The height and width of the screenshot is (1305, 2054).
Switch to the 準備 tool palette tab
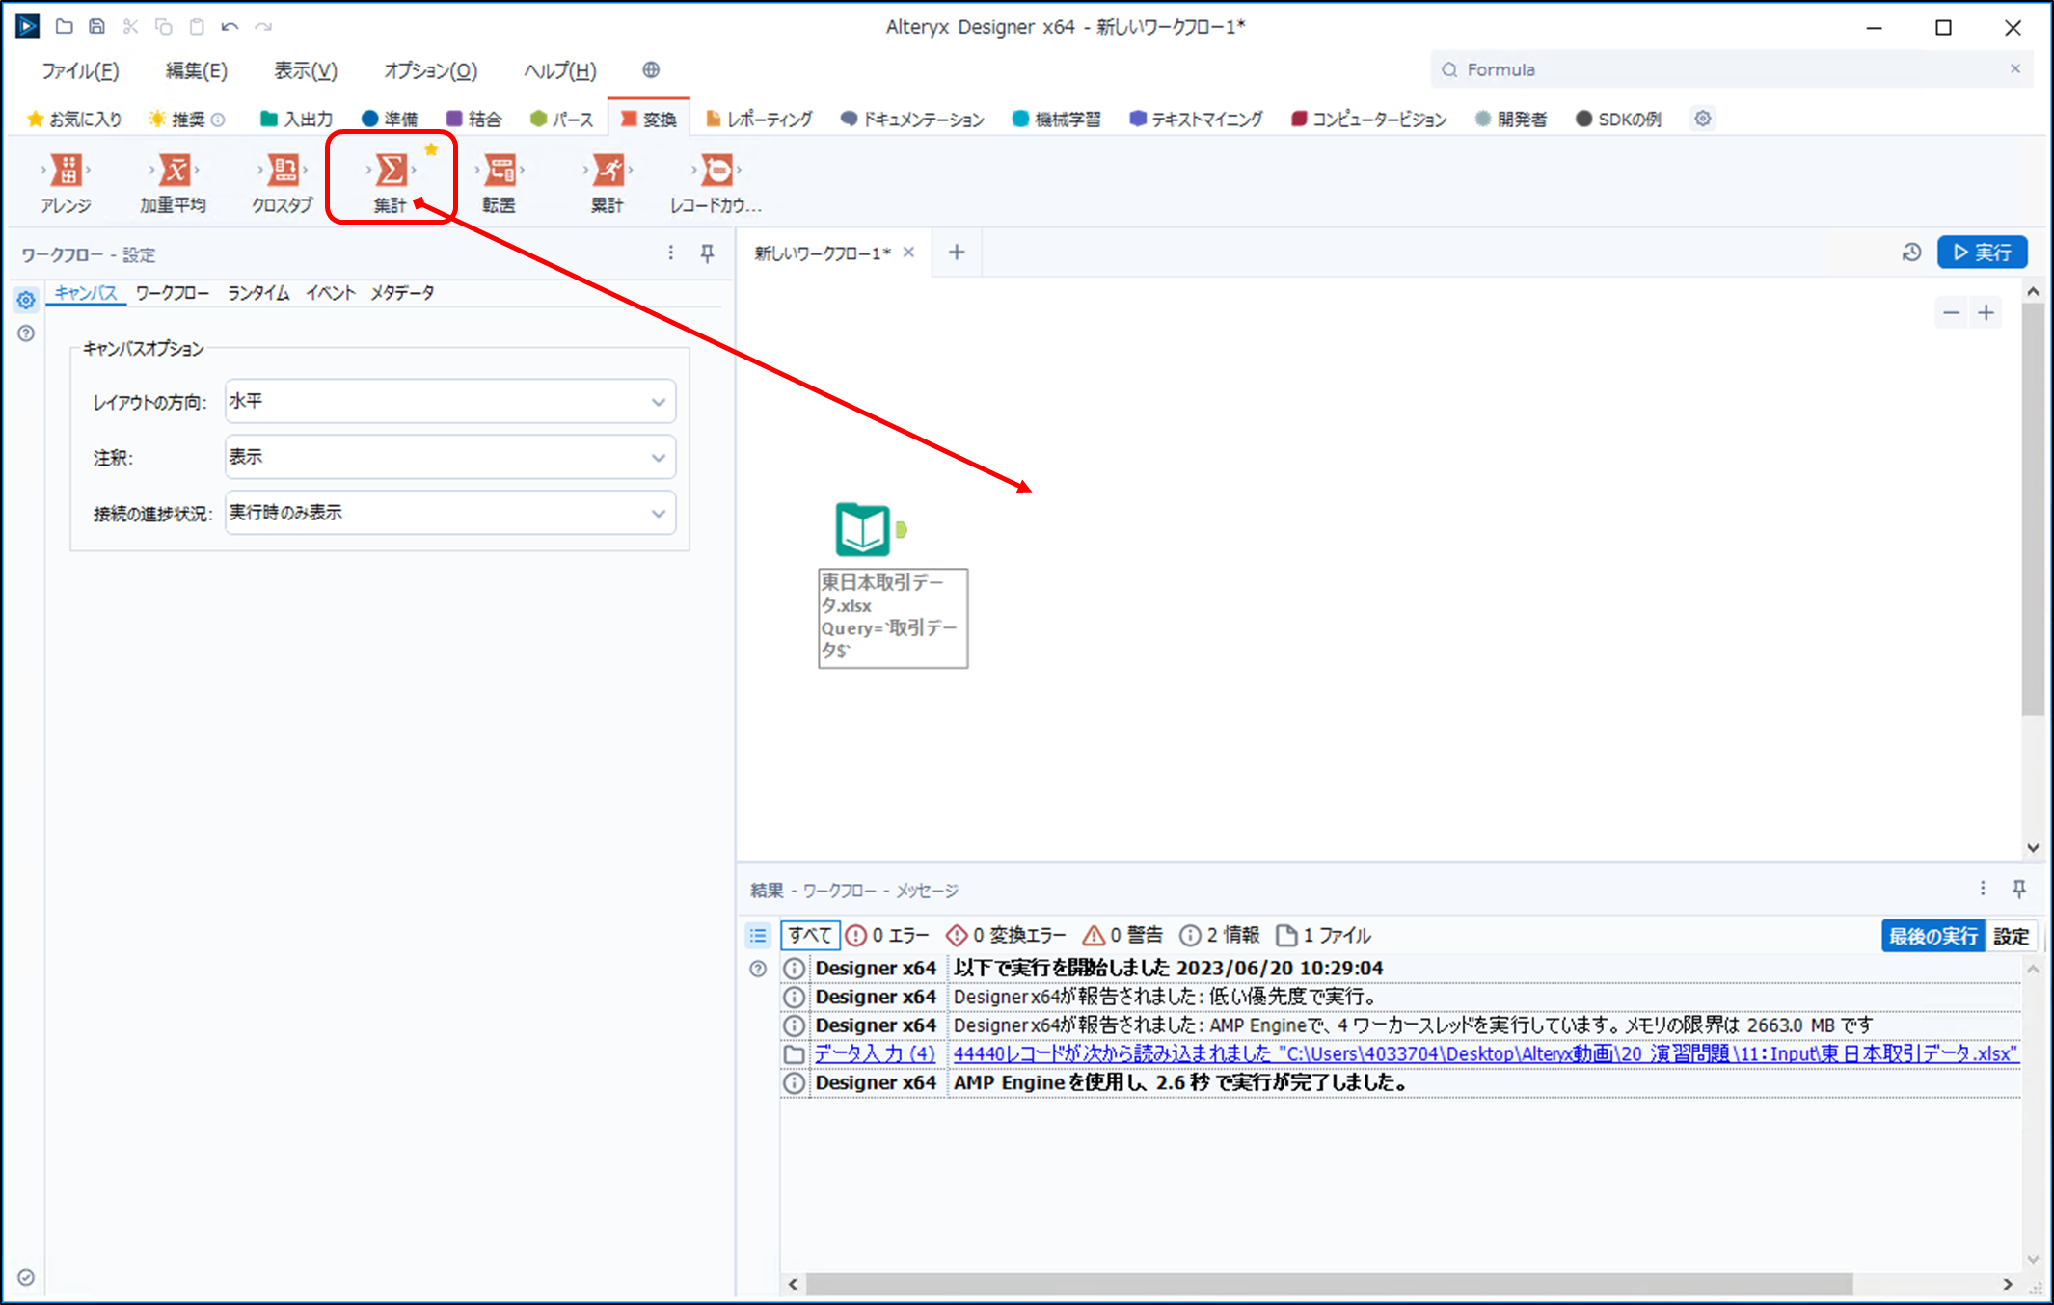click(x=390, y=119)
